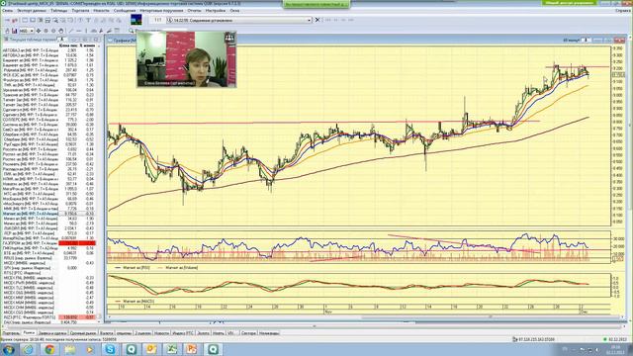Open the Таблицы menu
Screen dimensions: 633x356
click(59, 11)
